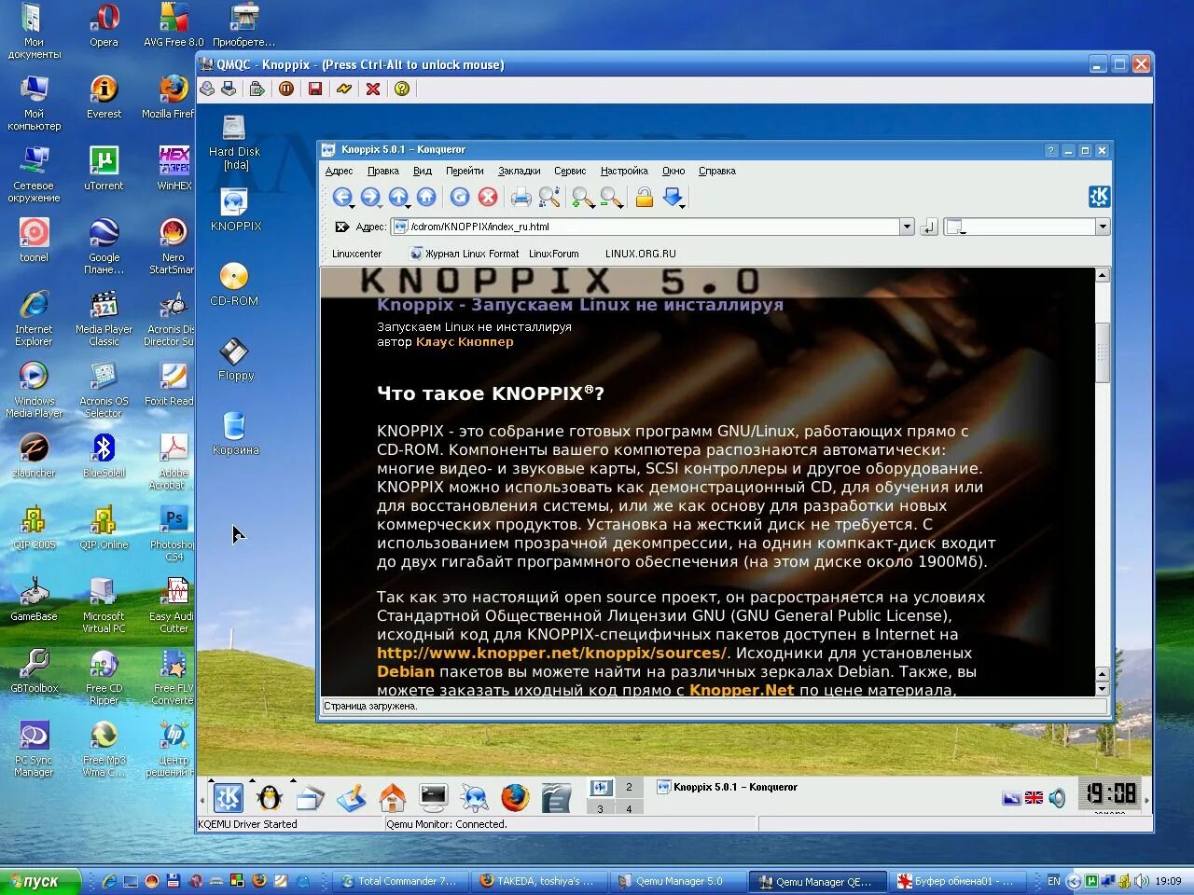
Task: Open the Адрес menu in Konqueror
Action: [339, 171]
